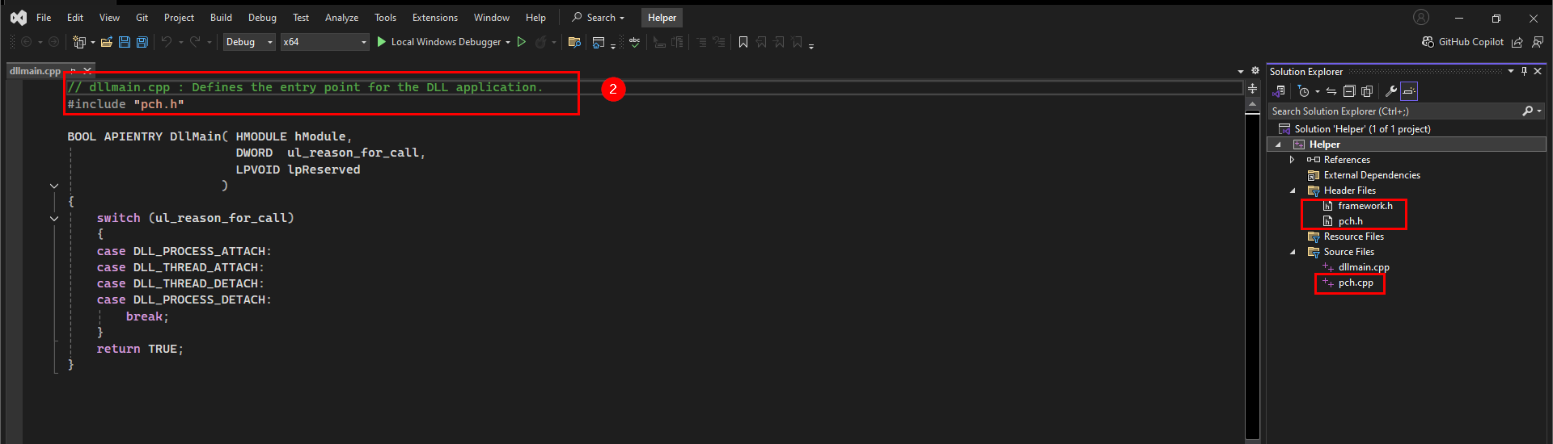The height and width of the screenshot is (444, 1553).
Task: Click the Navigate Forward arrow
Action: click(x=54, y=42)
